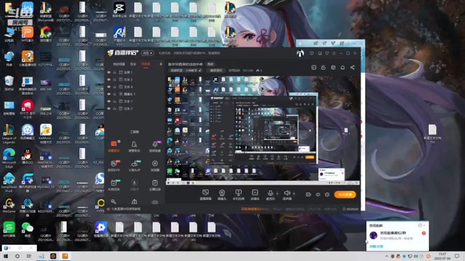This screenshot has width=465, height=261.
Task: Open 斗鱼直播伴侣使用教程 tutorial link
Action: click(126, 209)
